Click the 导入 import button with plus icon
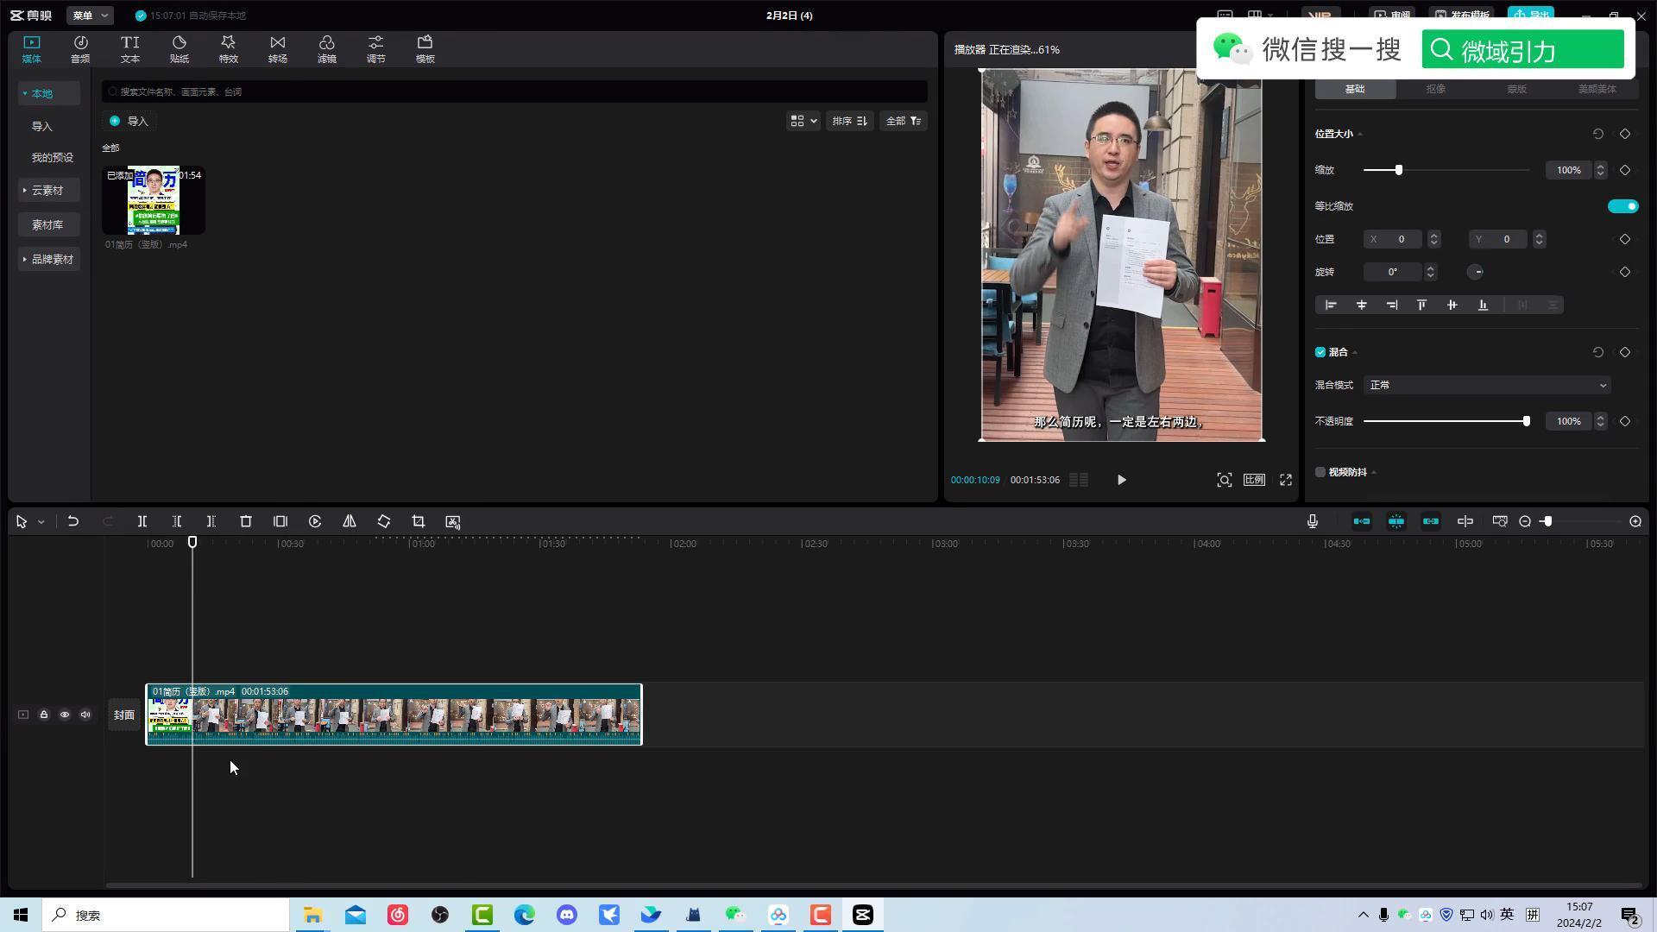1657x932 pixels. [x=130, y=121]
